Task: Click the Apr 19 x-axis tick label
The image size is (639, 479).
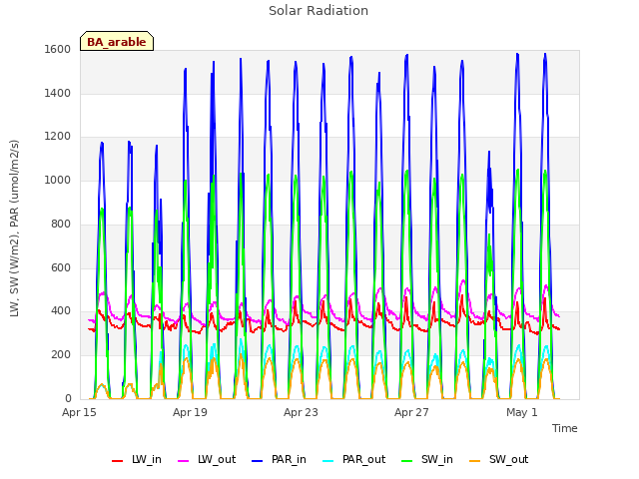Action: pos(190,412)
